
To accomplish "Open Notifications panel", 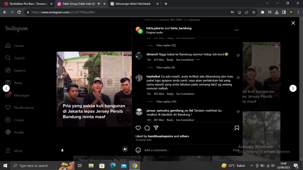I will [20, 107].
